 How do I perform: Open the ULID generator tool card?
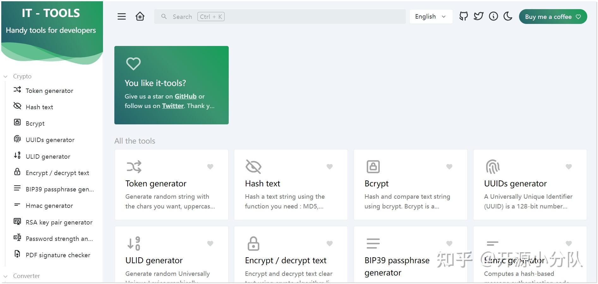pos(172,254)
